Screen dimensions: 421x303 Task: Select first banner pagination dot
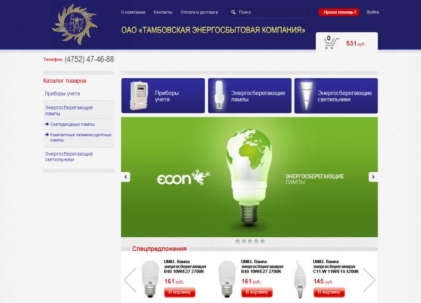tap(238, 241)
